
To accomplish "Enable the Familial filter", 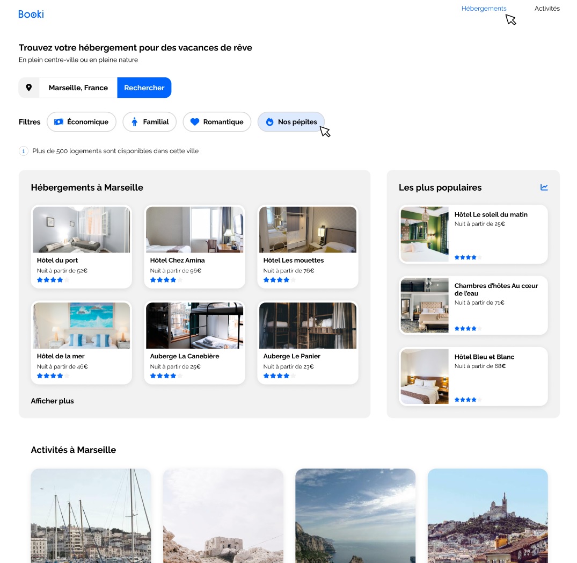I will pos(150,122).
